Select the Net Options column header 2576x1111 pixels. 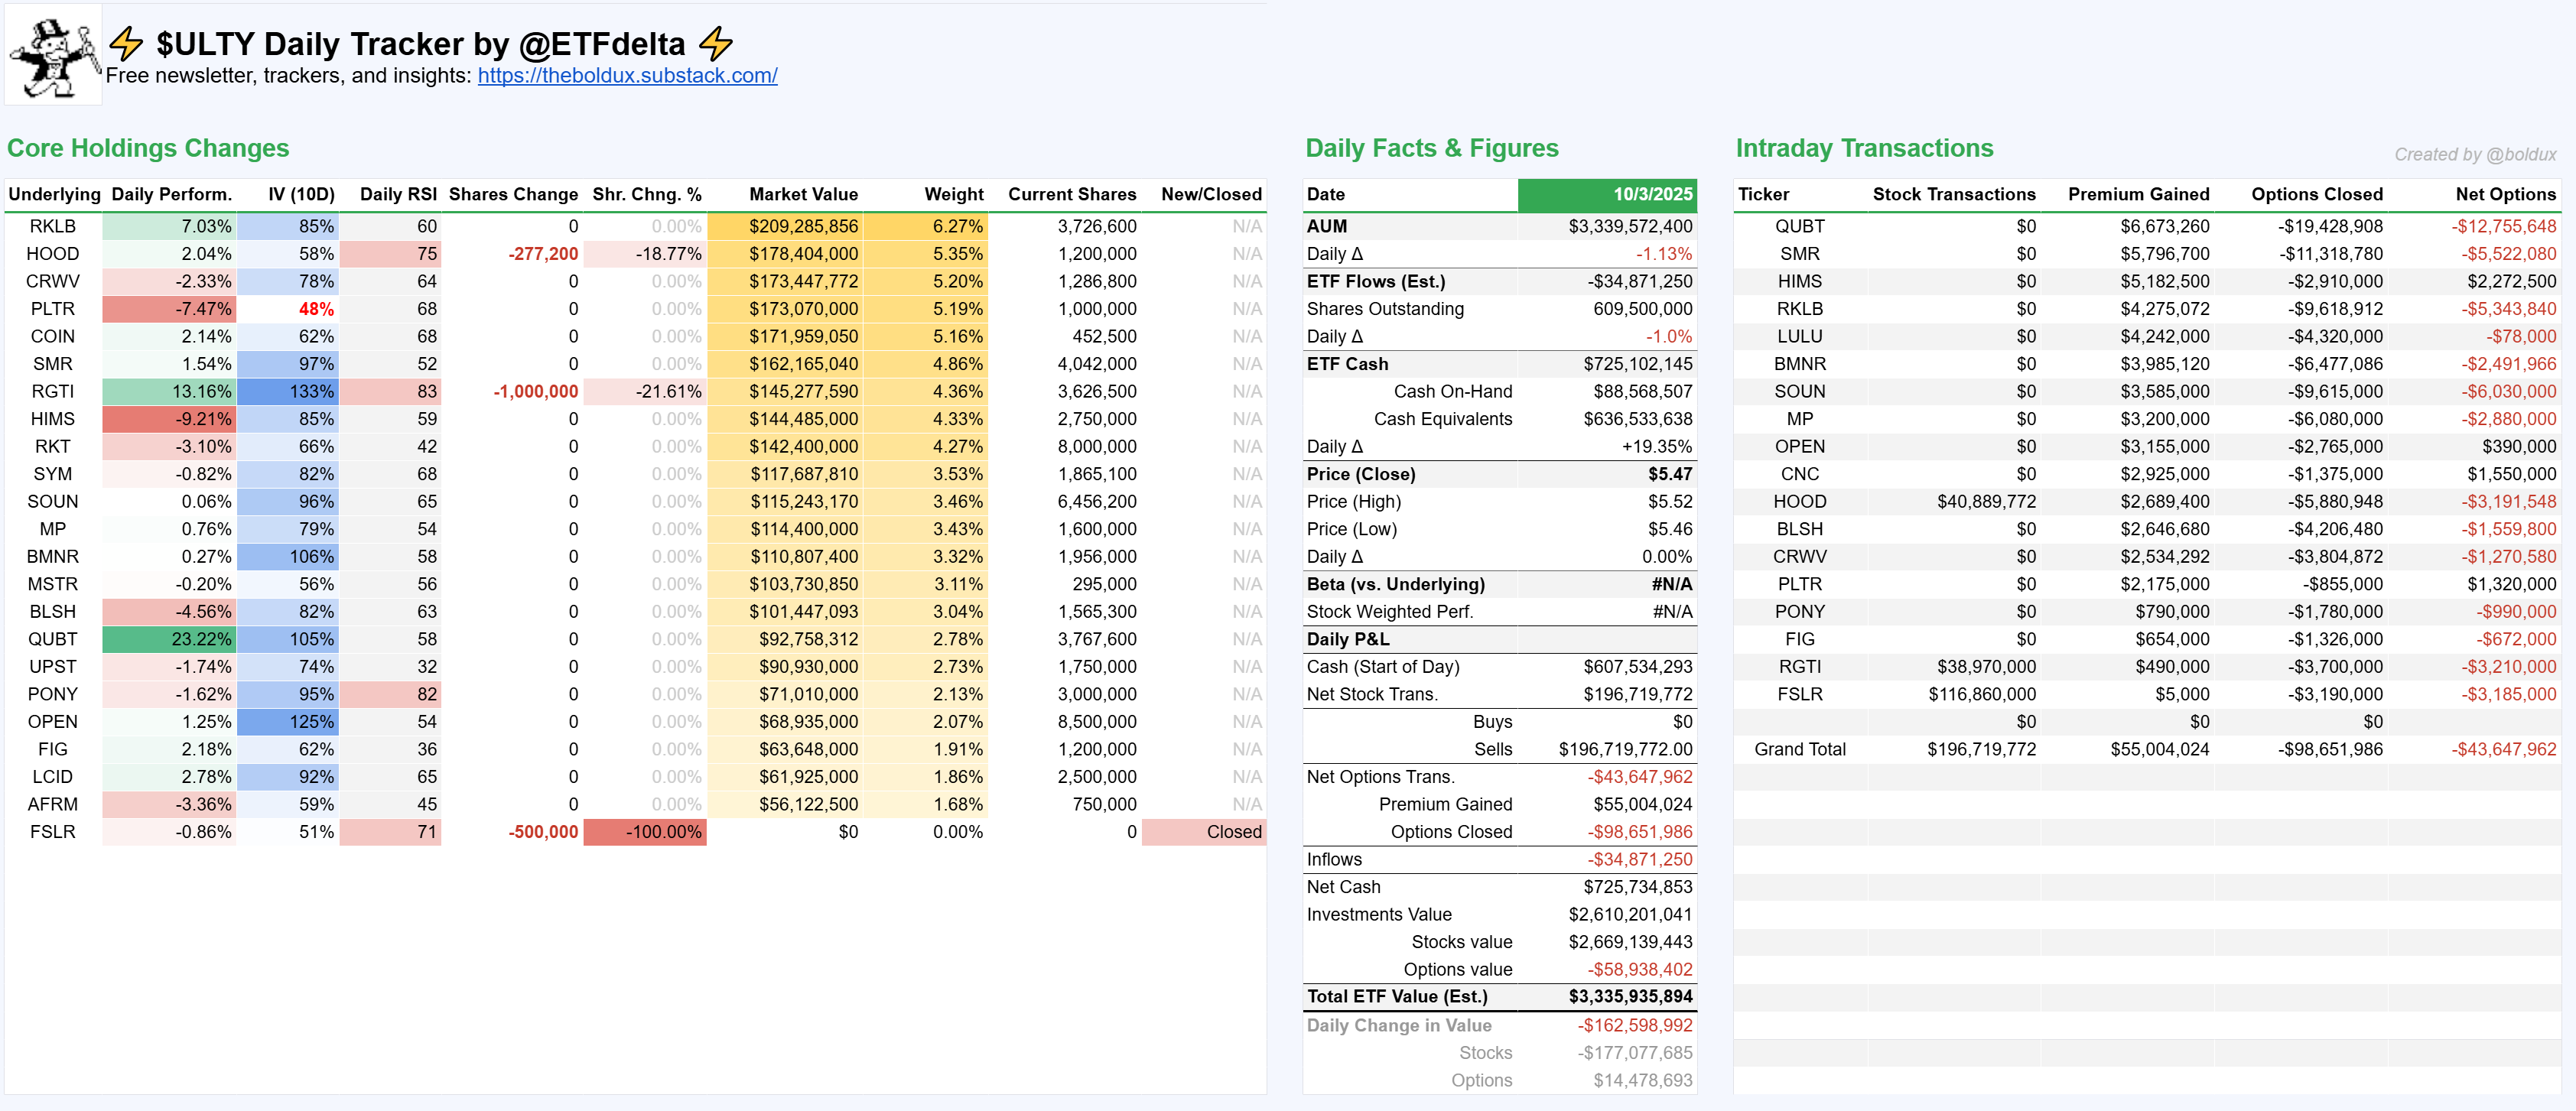(2505, 194)
